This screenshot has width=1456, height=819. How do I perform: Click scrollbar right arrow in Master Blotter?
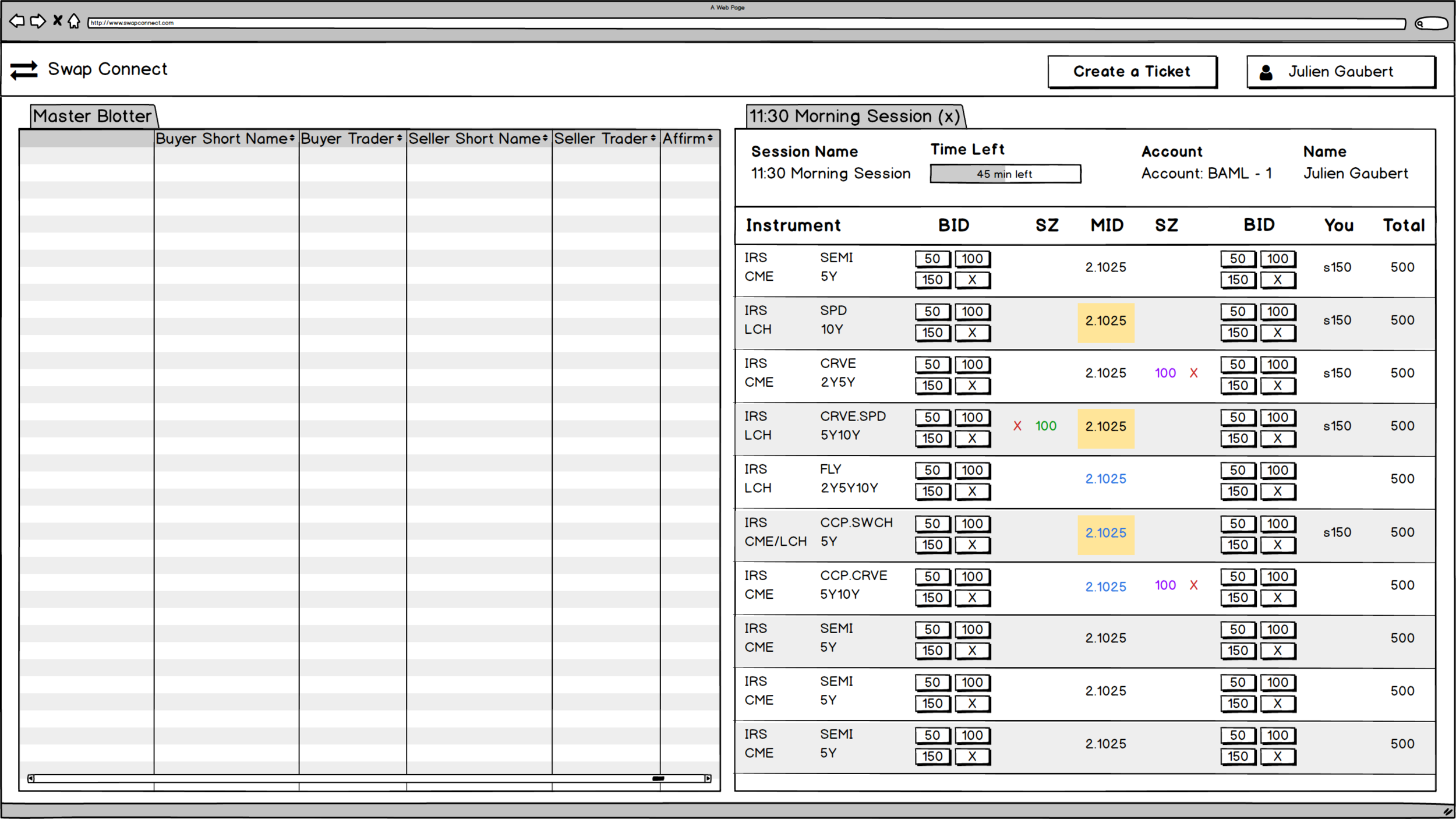point(708,778)
